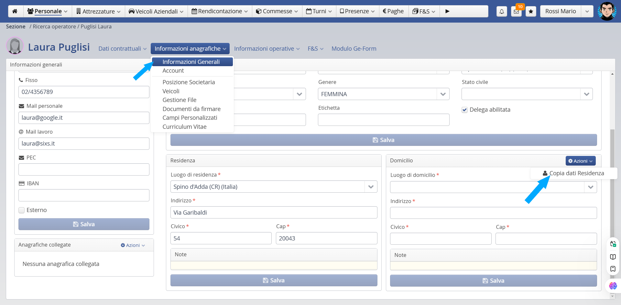Image resolution: width=621 pixels, height=305 pixels.
Task: Open the Domicilio Azioni dropdown button
Action: 580,161
